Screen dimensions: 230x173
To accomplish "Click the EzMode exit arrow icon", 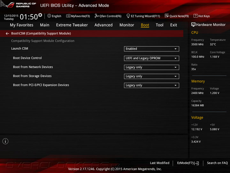I will coord(197,163).
